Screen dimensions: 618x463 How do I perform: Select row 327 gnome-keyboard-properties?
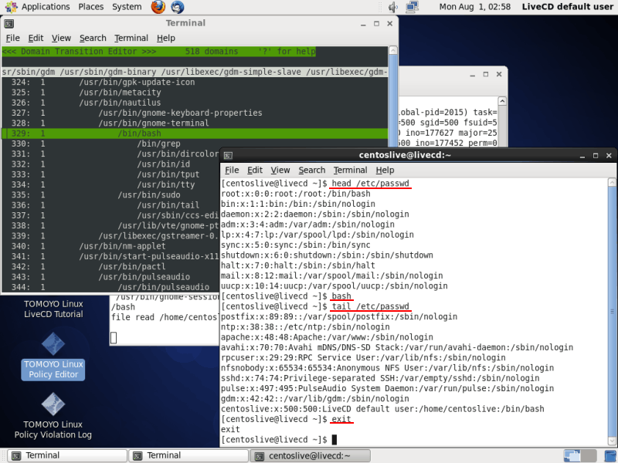195,113
